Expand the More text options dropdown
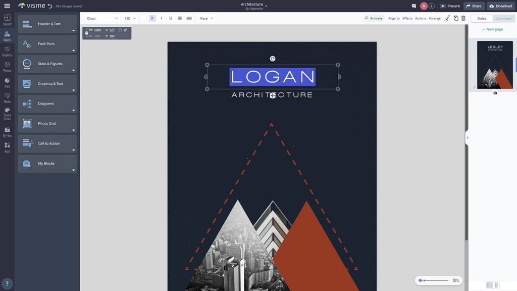517x291 pixels. [206, 18]
